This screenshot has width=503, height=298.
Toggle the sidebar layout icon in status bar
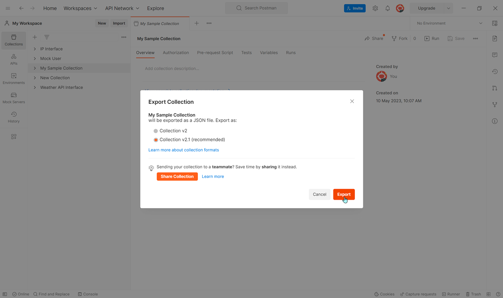tap(5, 294)
